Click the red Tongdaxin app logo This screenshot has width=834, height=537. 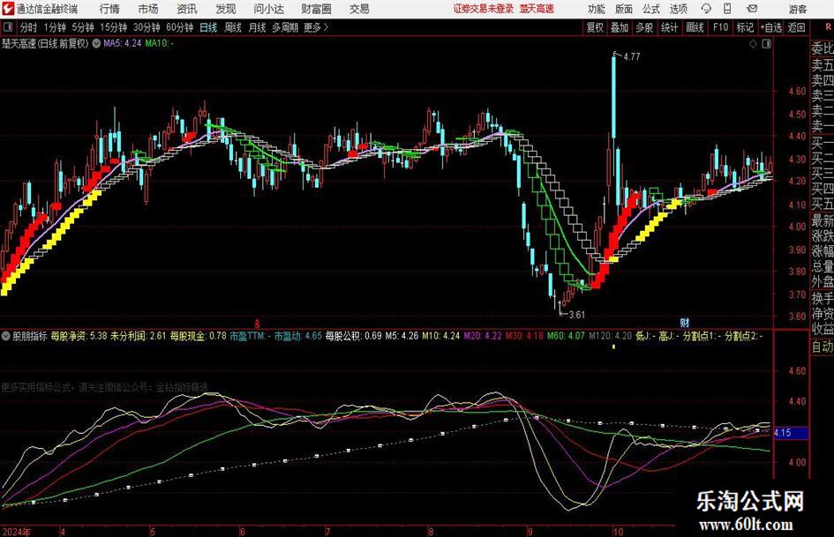click(x=7, y=9)
